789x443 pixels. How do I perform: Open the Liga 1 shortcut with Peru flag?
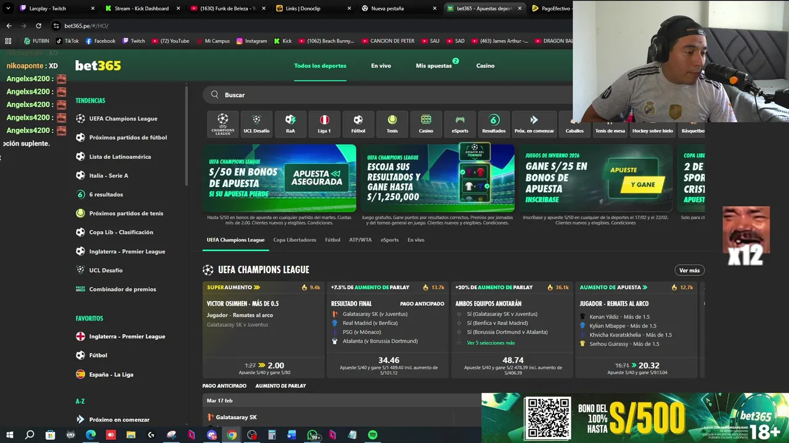click(x=324, y=124)
